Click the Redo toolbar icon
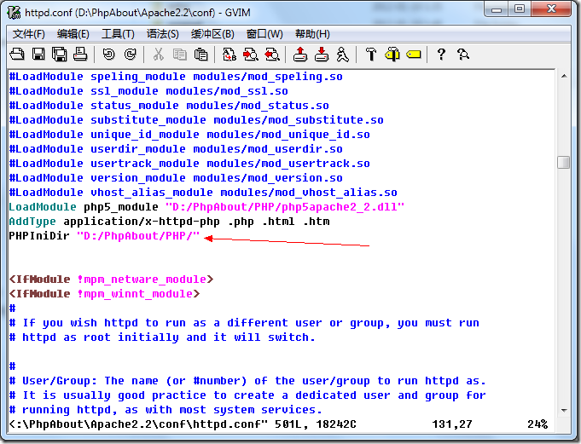The height and width of the screenshot is (444, 581). 130,55
